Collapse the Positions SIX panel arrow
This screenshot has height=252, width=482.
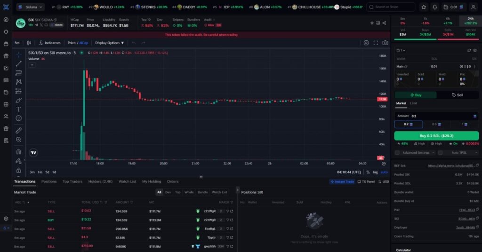pyautogui.click(x=237, y=190)
